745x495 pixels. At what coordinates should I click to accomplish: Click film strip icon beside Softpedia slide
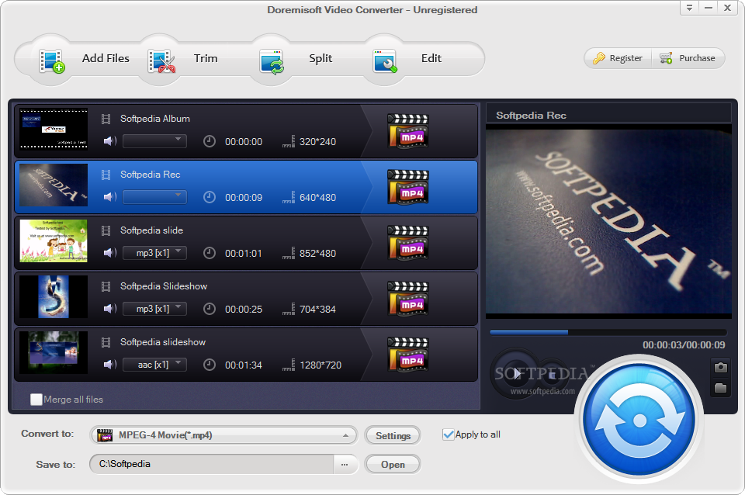pos(106,230)
